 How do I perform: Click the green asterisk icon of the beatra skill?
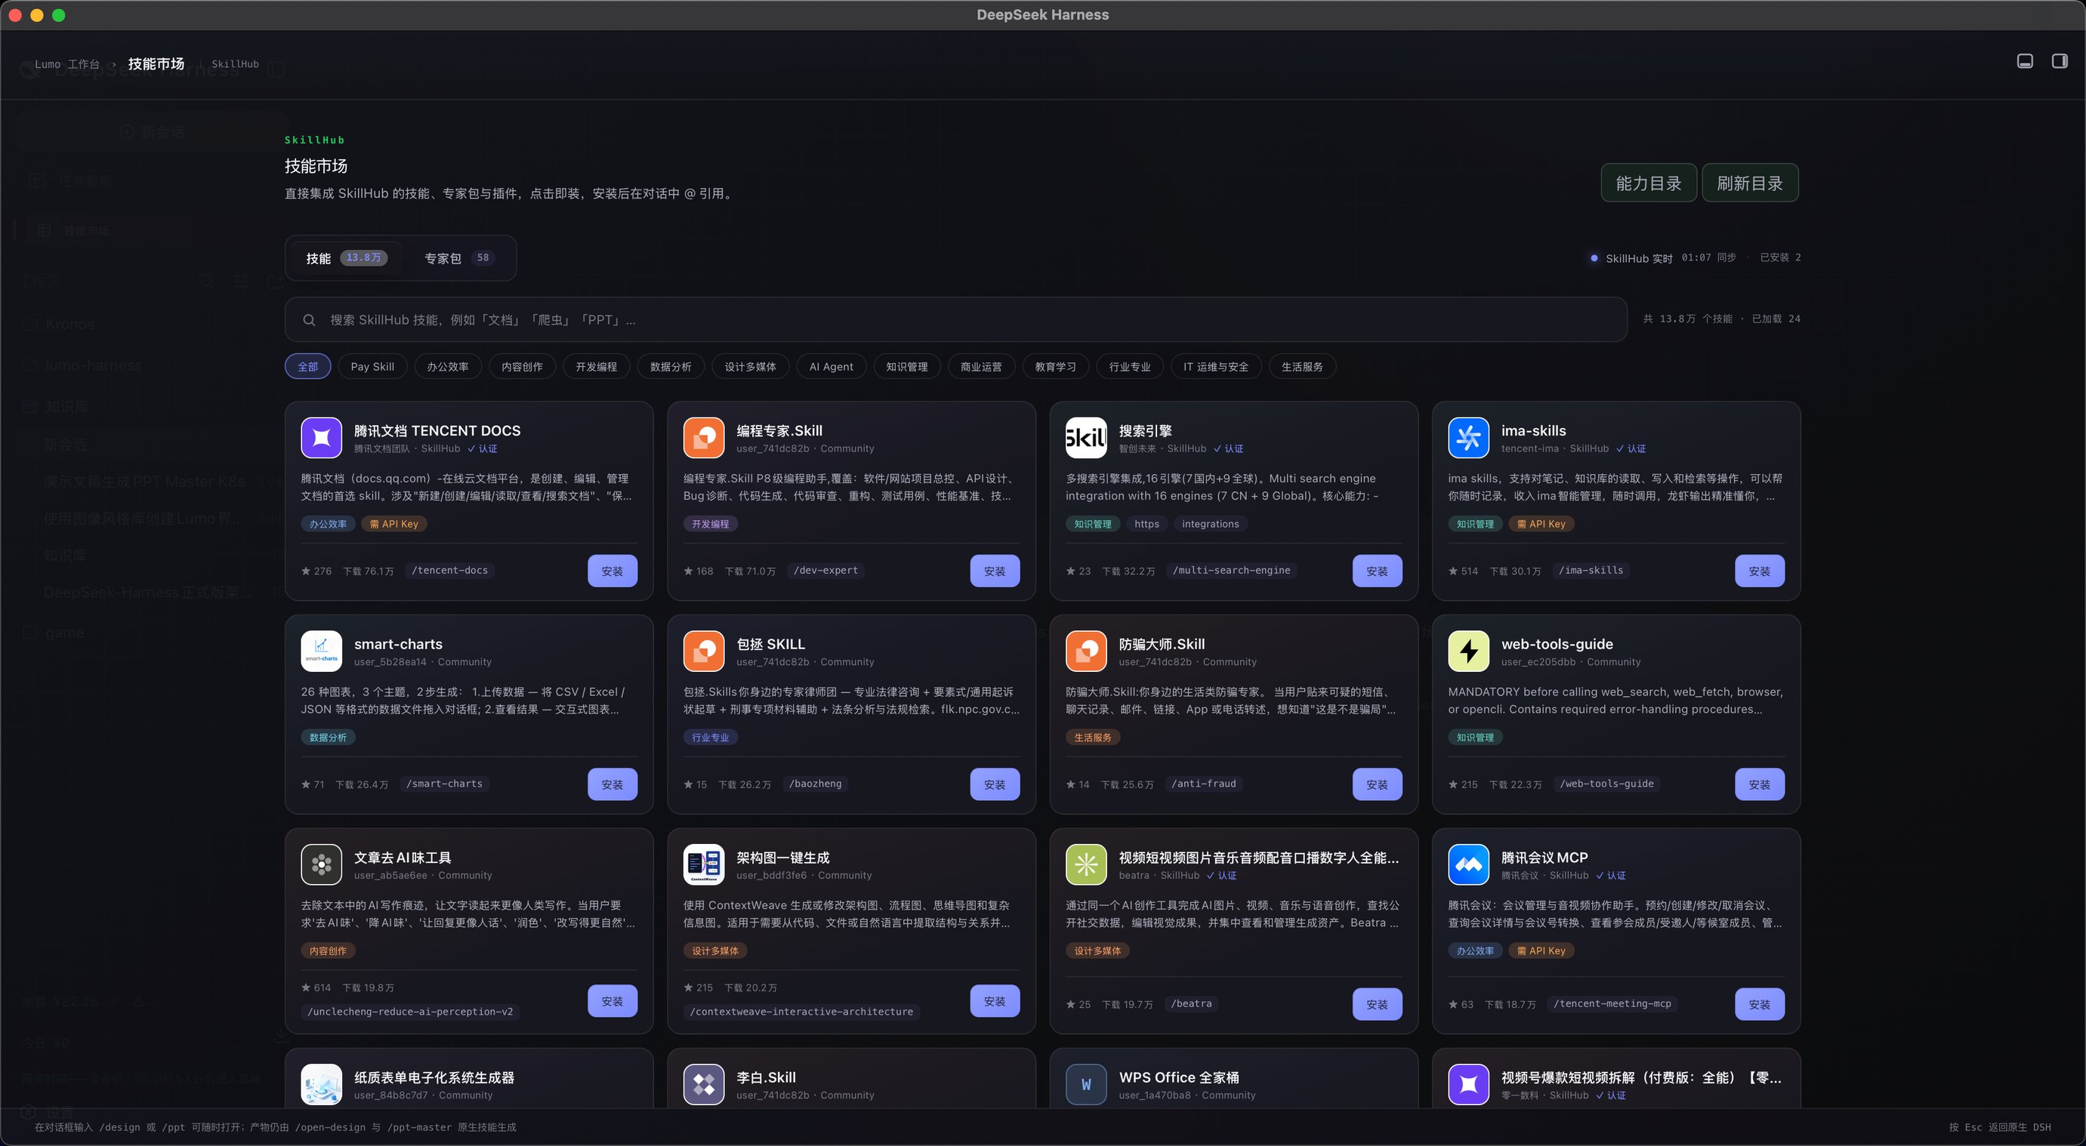click(1086, 865)
